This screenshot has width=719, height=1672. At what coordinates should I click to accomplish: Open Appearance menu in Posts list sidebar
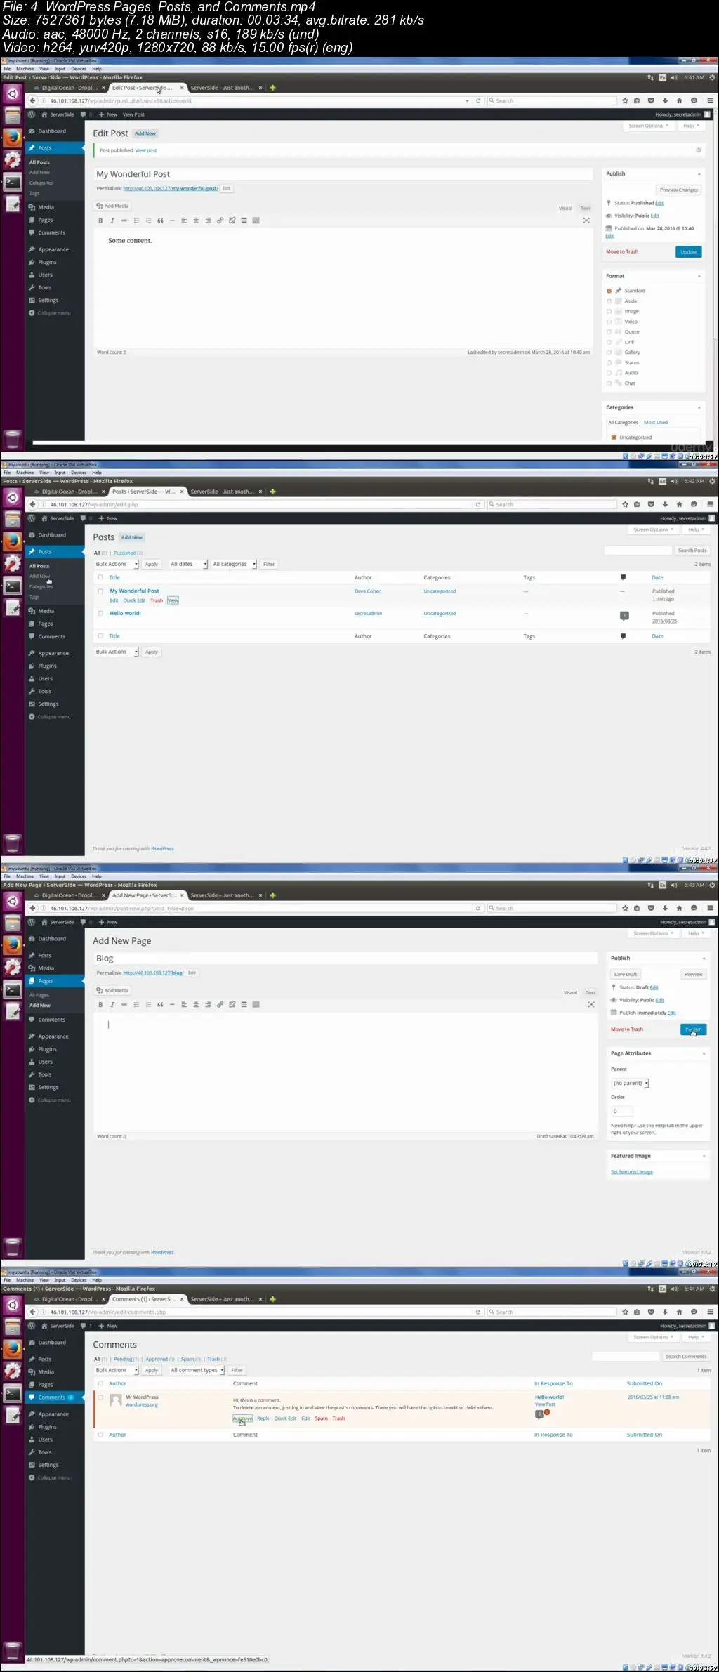[x=55, y=654]
